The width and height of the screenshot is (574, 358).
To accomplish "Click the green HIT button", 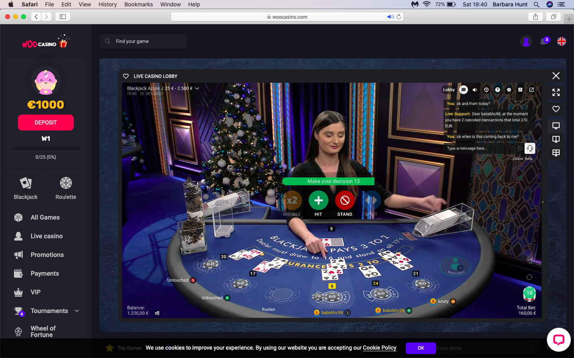I will (318, 200).
